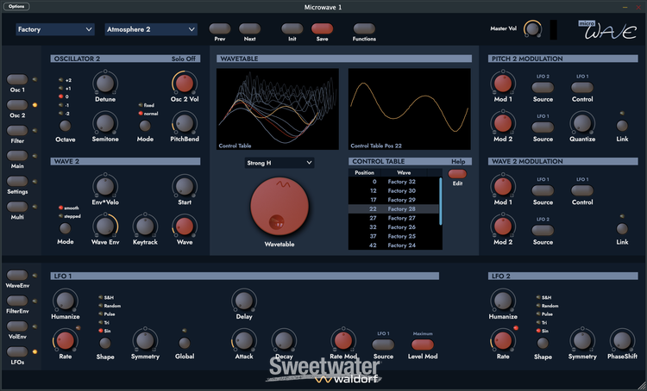The width and height of the screenshot is (647, 391).
Task: Show the WaveEnv section
Action: click(17, 276)
